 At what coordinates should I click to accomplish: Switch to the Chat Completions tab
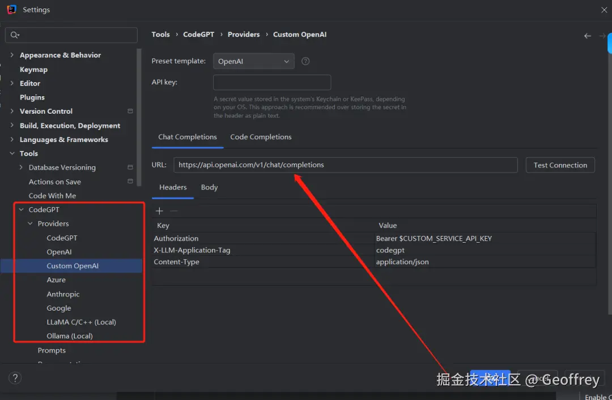188,137
